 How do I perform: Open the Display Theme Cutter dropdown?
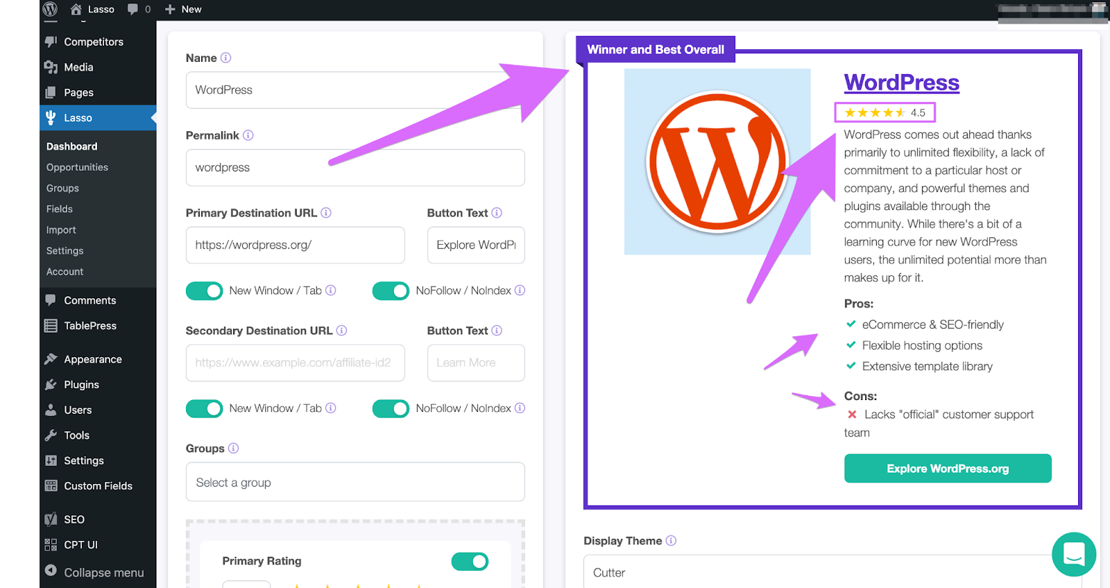pyautogui.click(x=832, y=572)
